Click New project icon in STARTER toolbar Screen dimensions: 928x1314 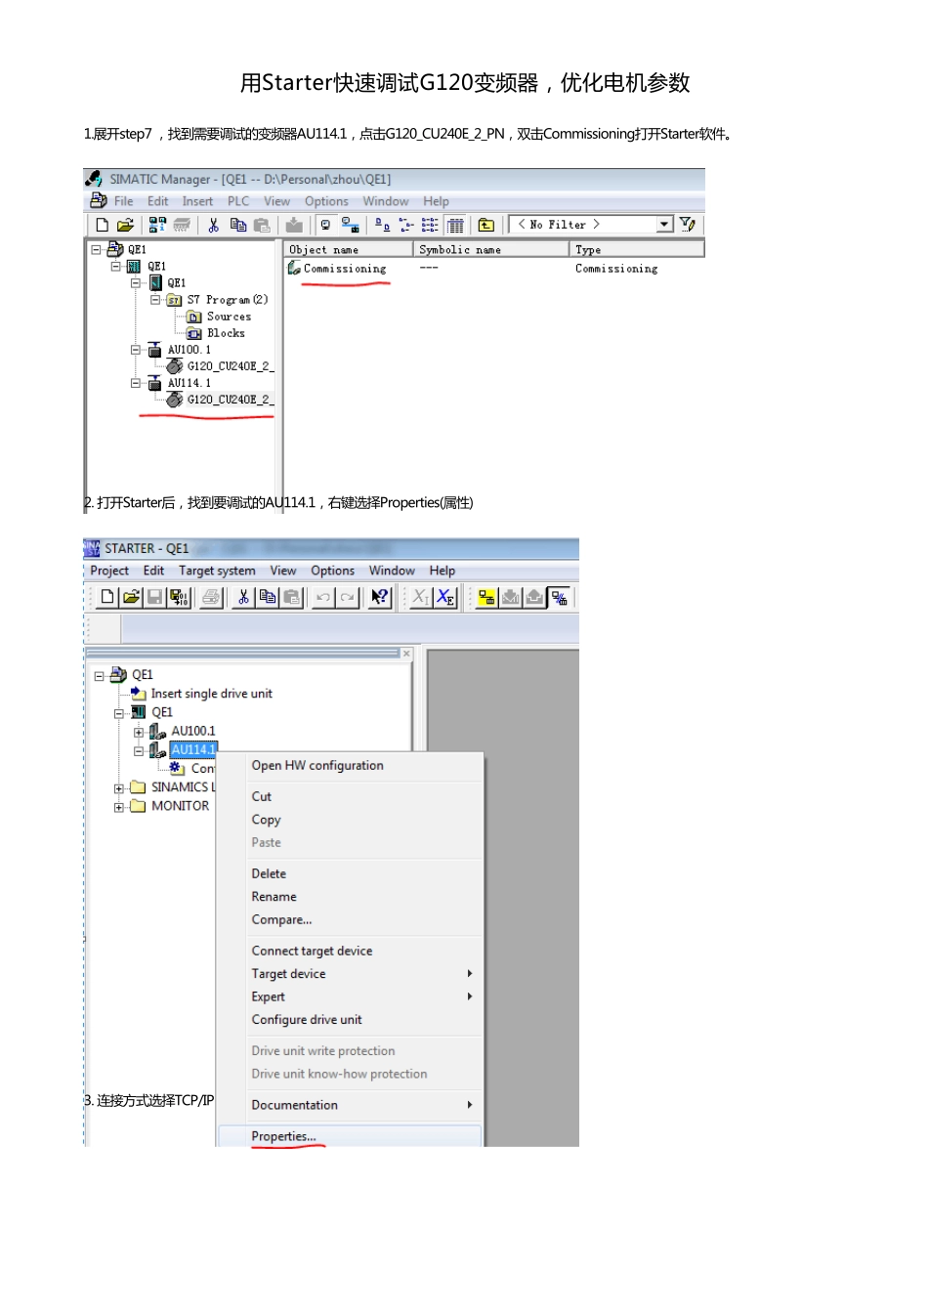point(107,597)
